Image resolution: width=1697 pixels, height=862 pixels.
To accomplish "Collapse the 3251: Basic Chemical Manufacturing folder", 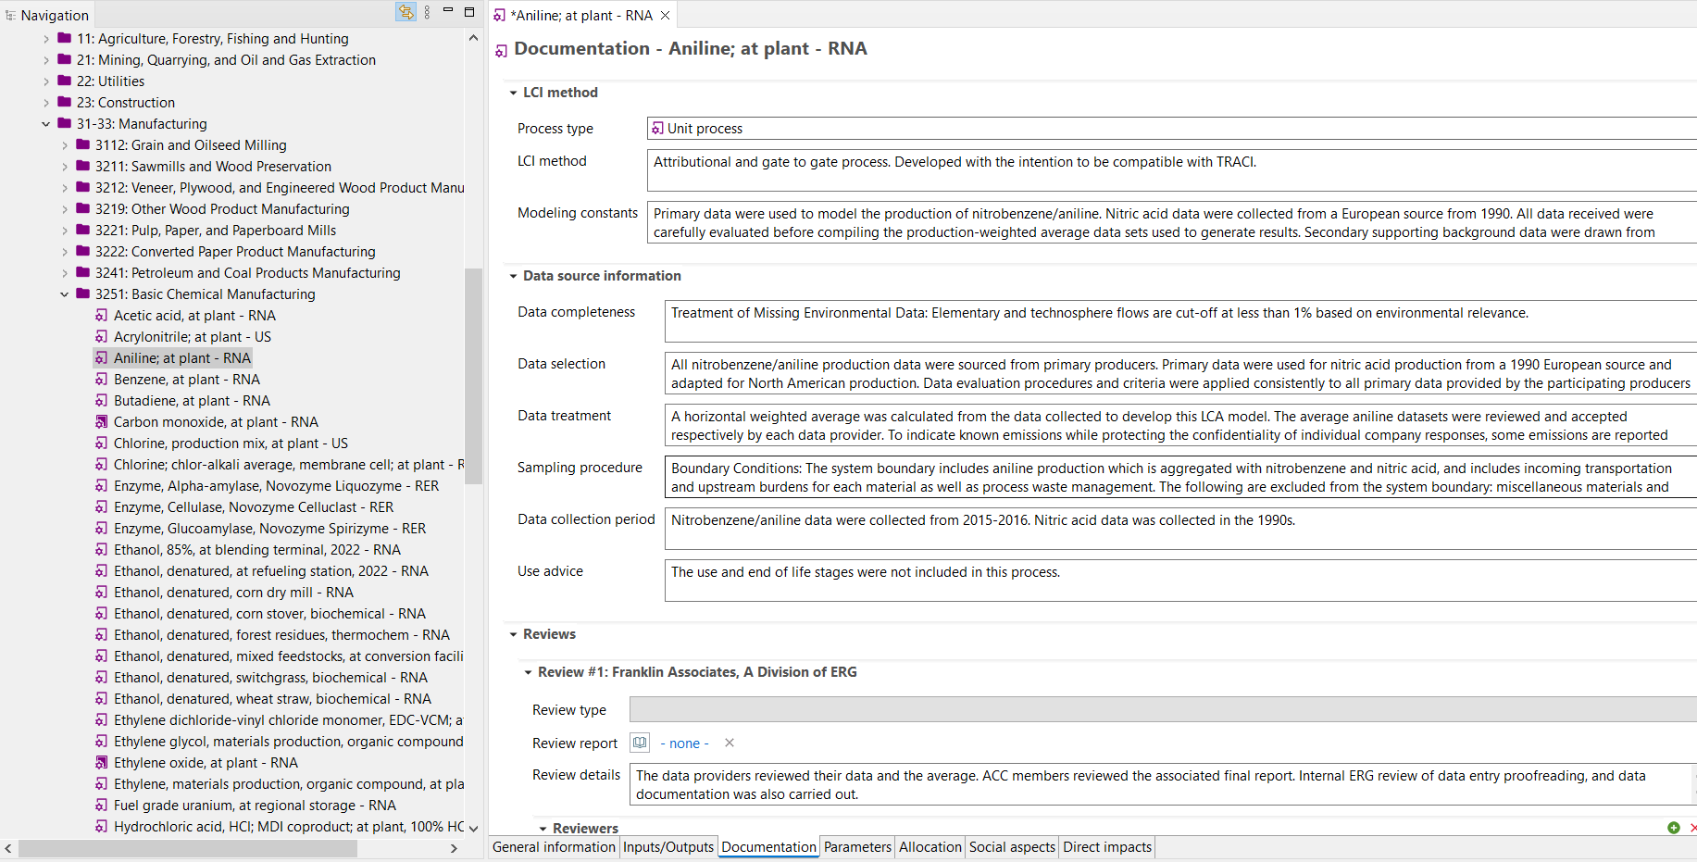I will (65, 294).
